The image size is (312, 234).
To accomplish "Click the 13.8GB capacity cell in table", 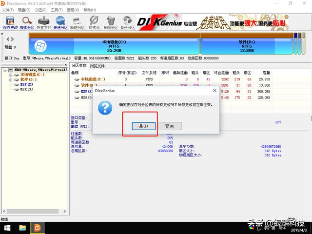I will point(264,85).
